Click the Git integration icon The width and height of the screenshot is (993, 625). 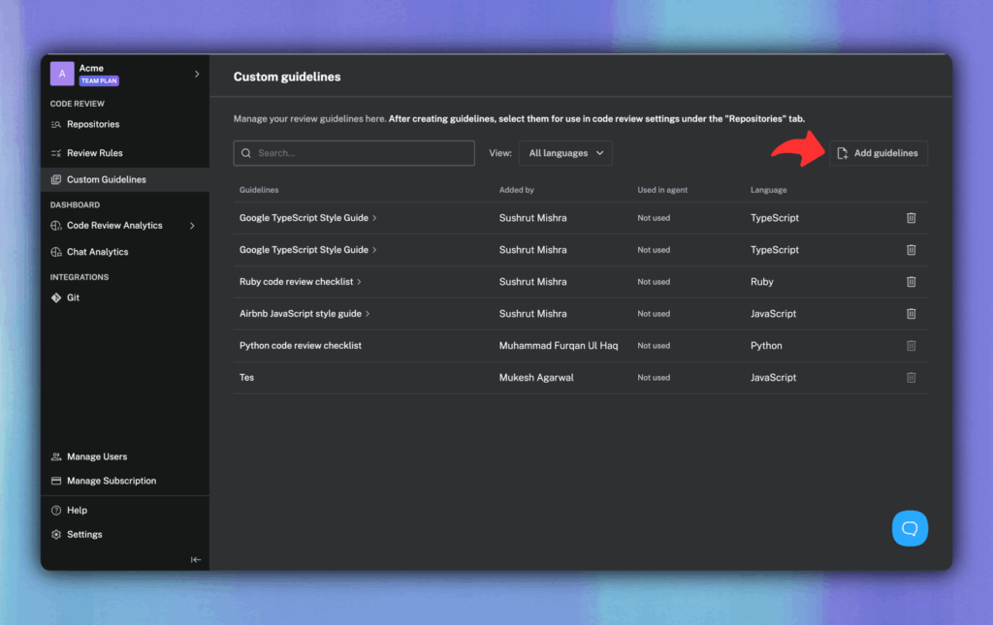[56, 297]
